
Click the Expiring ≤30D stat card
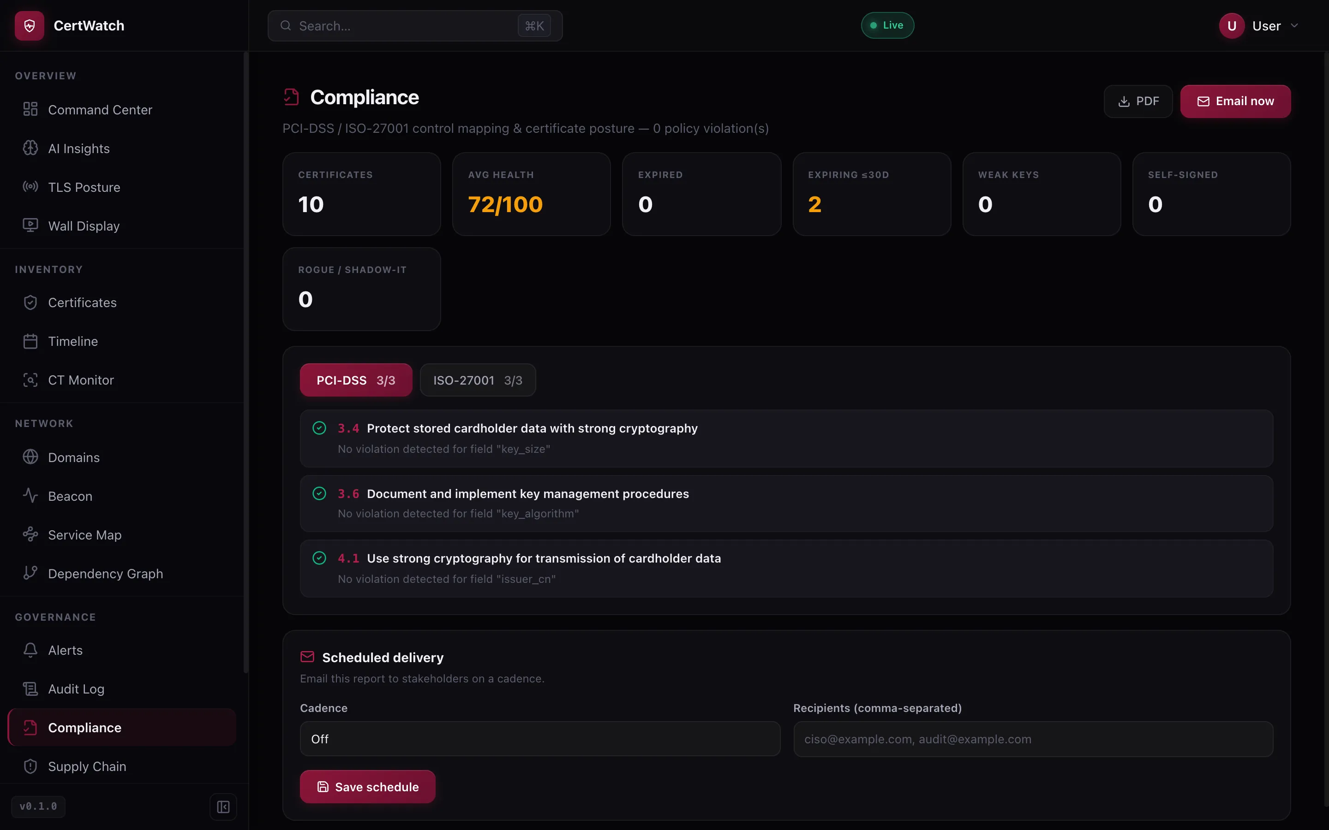tap(872, 194)
